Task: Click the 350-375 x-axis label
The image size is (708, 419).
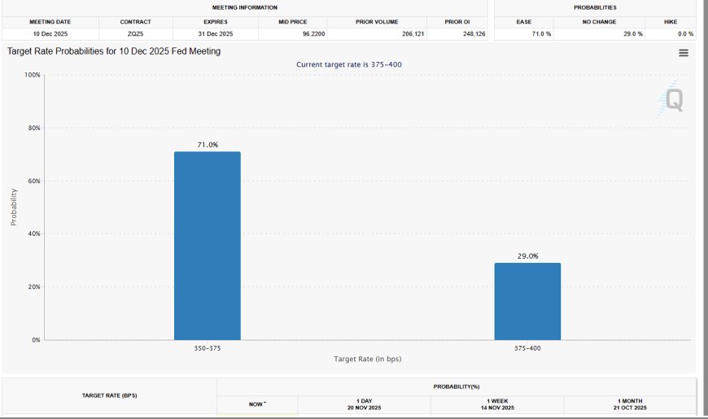Action: tap(208, 348)
